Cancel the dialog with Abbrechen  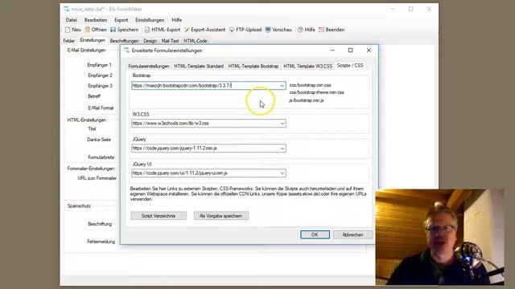[x=352, y=234]
